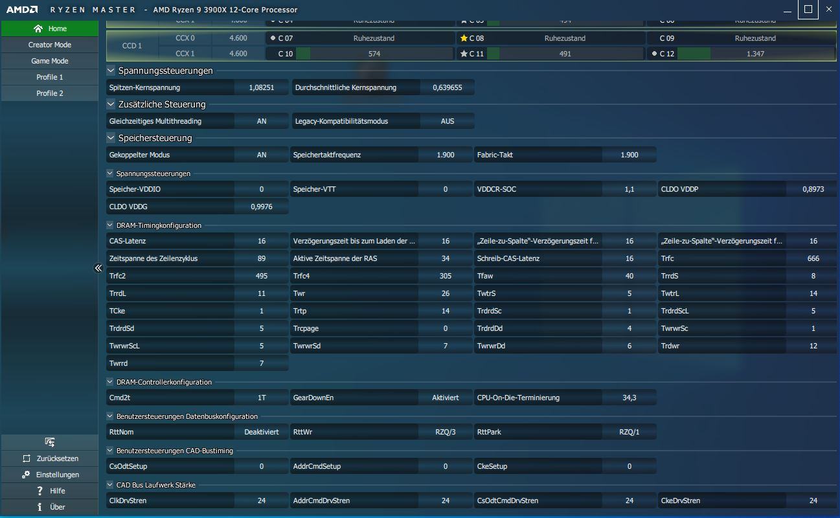The image size is (840, 518).
Task: Open Profile 1
Action: point(50,77)
